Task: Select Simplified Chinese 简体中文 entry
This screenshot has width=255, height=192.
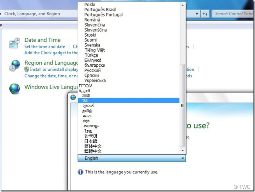Action: 129,146
